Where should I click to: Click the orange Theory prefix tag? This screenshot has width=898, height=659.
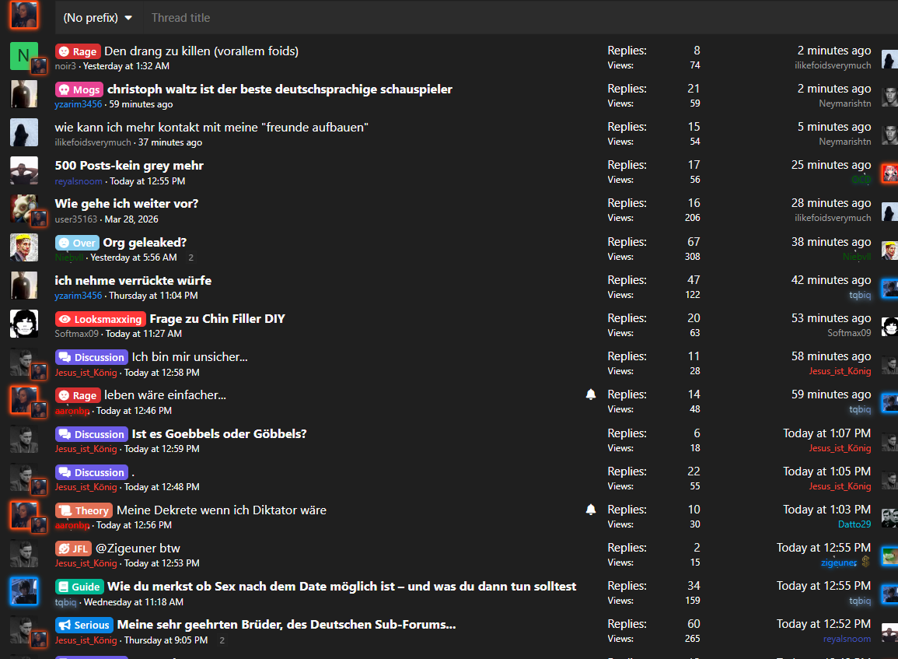(84, 510)
